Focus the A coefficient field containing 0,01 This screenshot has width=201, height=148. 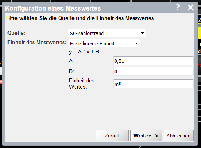pyautogui.click(x=153, y=61)
